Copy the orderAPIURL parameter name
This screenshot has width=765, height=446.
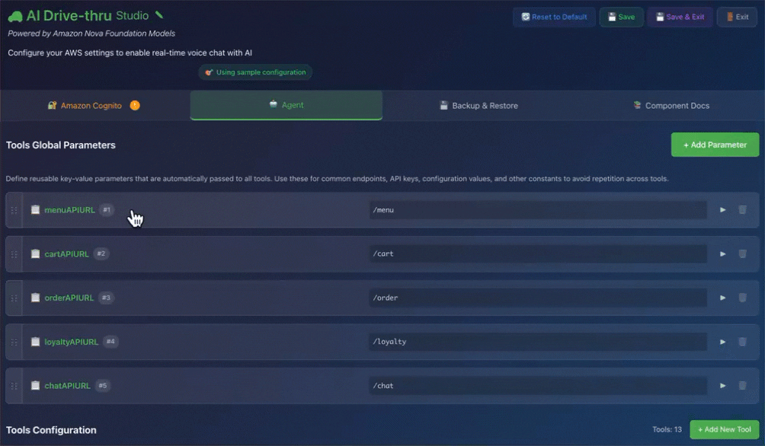pyautogui.click(x=35, y=298)
